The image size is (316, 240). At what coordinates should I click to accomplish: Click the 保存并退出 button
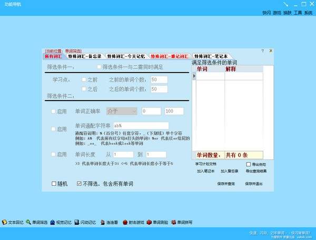coord(254,184)
